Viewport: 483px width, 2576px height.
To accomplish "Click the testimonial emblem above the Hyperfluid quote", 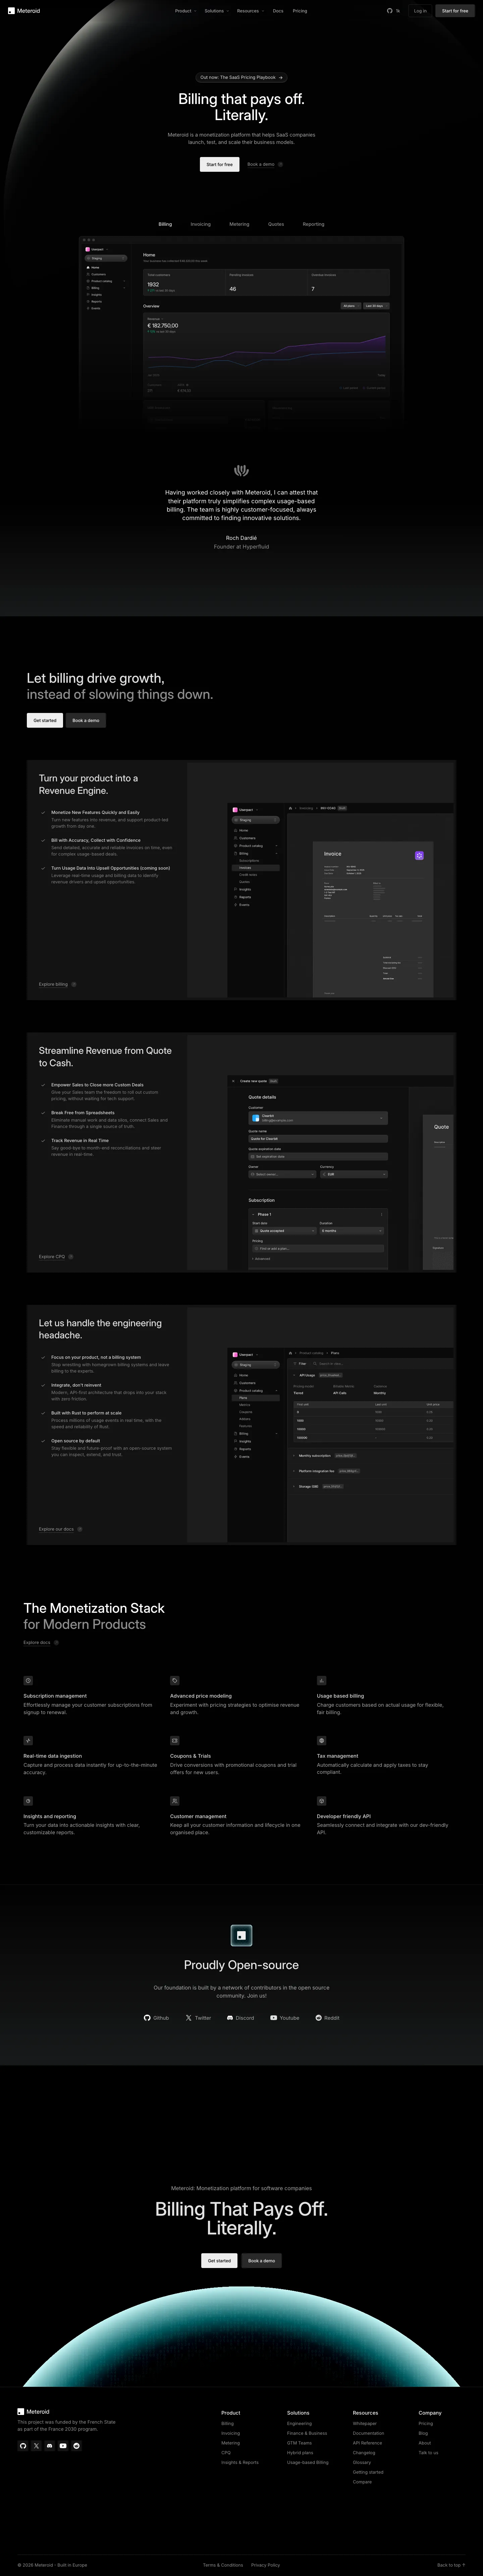I will click(x=241, y=471).
